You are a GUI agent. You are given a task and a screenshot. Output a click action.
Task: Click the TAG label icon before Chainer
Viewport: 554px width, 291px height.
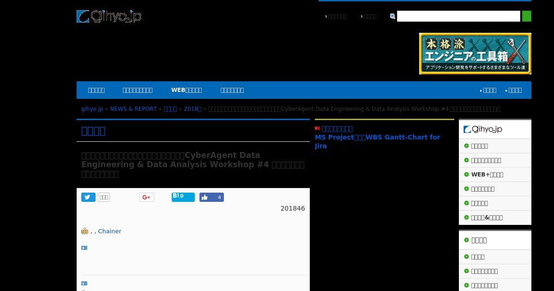[x=84, y=231]
